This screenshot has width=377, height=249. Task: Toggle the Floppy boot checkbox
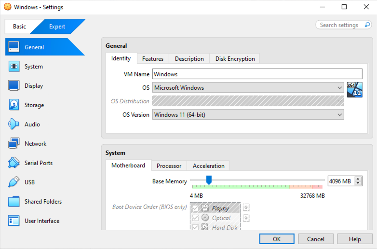pos(195,208)
